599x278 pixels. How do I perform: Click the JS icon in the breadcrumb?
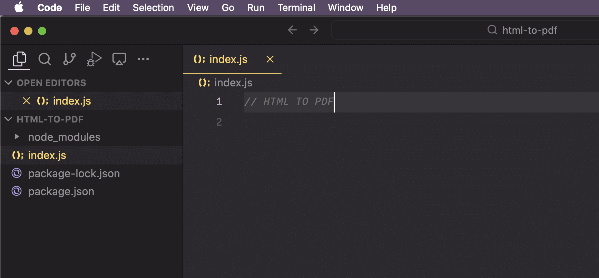click(204, 83)
